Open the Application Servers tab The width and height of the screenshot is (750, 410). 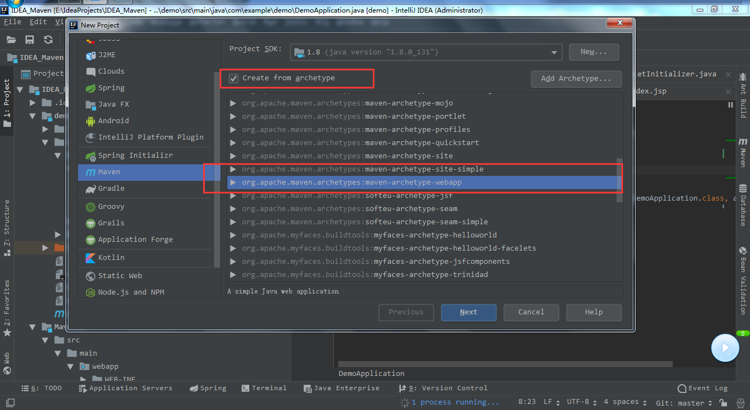tap(126, 388)
